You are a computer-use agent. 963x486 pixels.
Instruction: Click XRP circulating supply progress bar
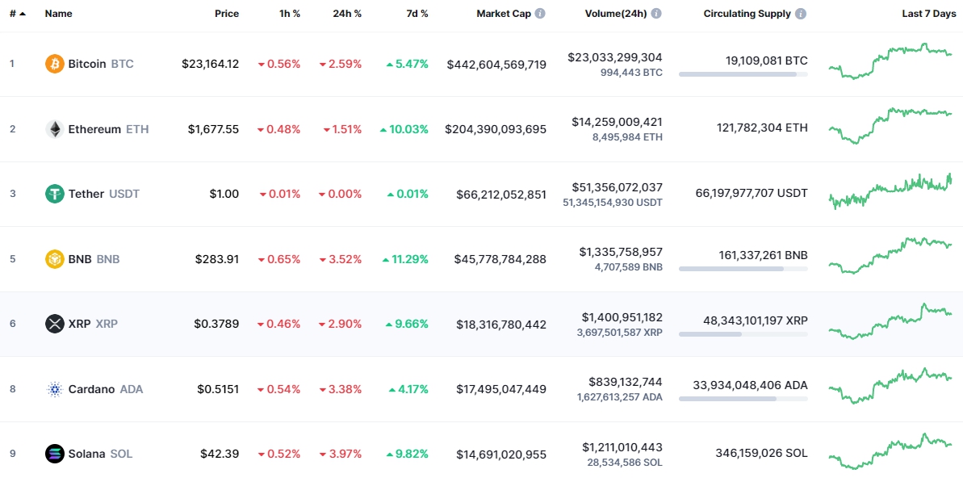click(x=743, y=334)
